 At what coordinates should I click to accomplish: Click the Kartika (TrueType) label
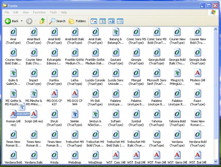(54, 82)
